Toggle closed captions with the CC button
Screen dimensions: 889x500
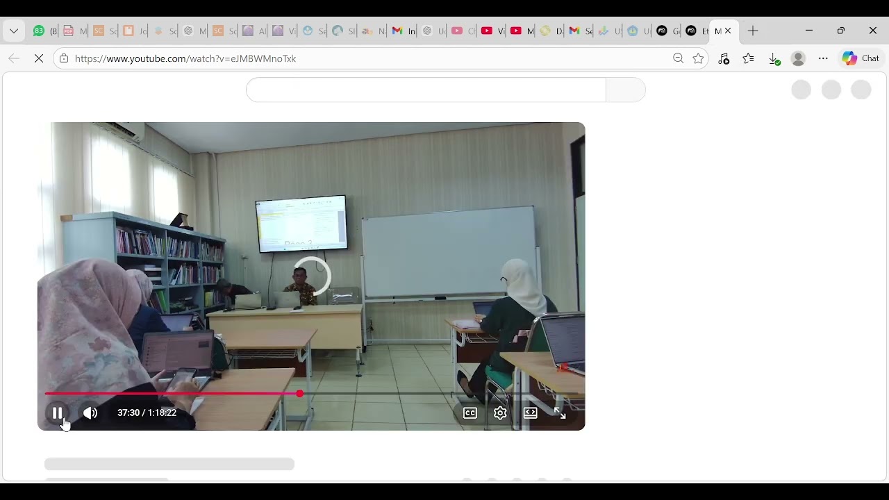(470, 413)
